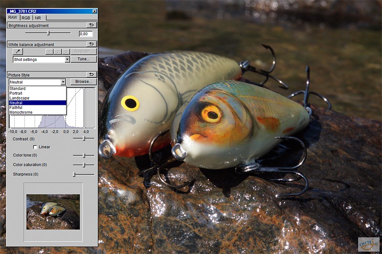Select white balance preset button 1
This screenshot has height=254, width=382.
(x=50, y=51)
